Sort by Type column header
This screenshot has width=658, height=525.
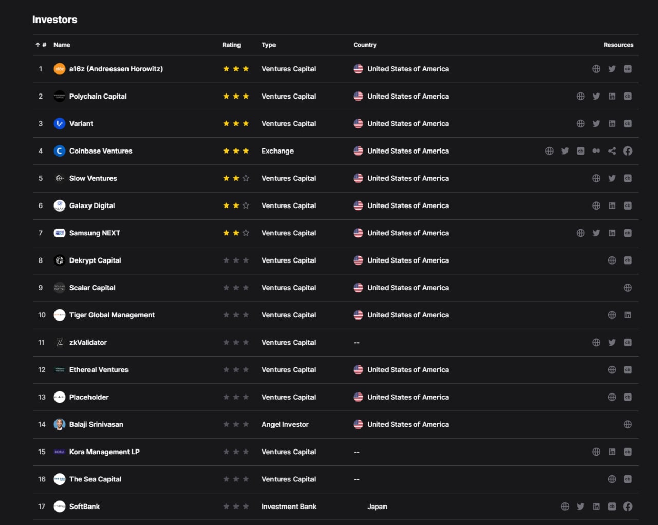click(x=268, y=45)
